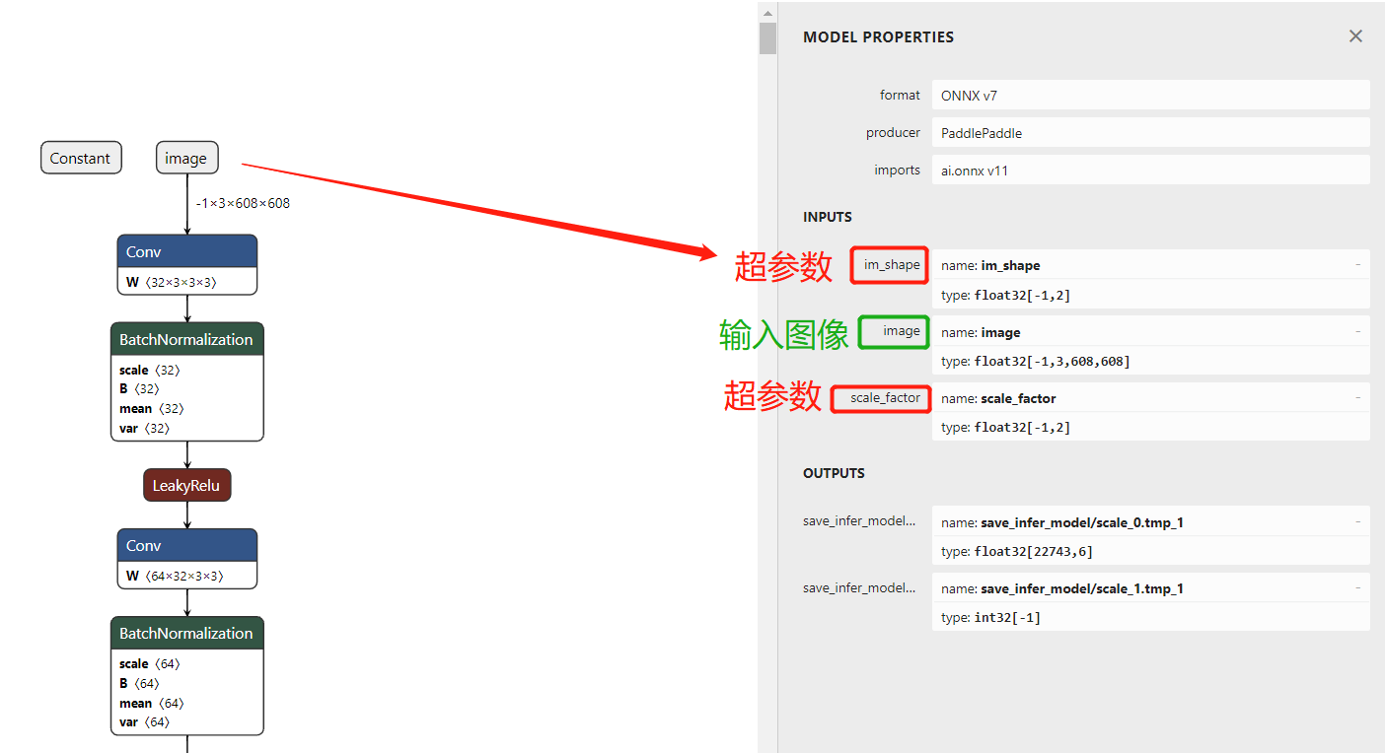Viewport: 1385px width, 753px height.
Task: Select the ONNX v7 format field
Action: 1150,95
